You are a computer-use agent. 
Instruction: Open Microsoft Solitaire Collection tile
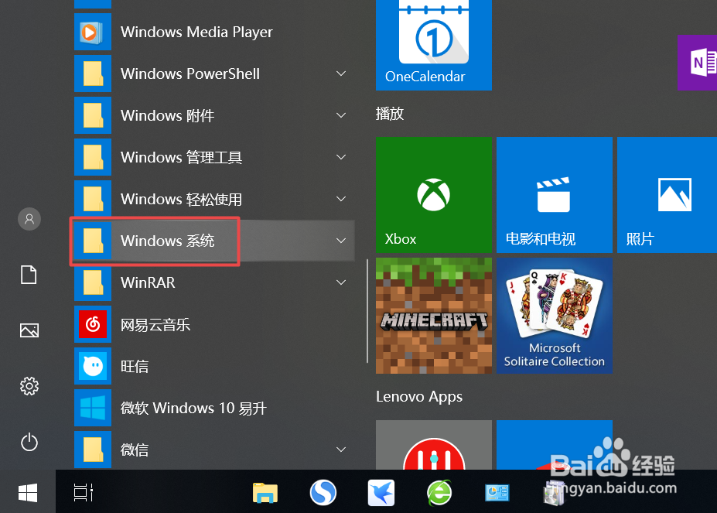[555, 316]
